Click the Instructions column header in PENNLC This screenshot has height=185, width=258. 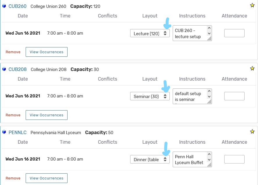[x=192, y=142]
